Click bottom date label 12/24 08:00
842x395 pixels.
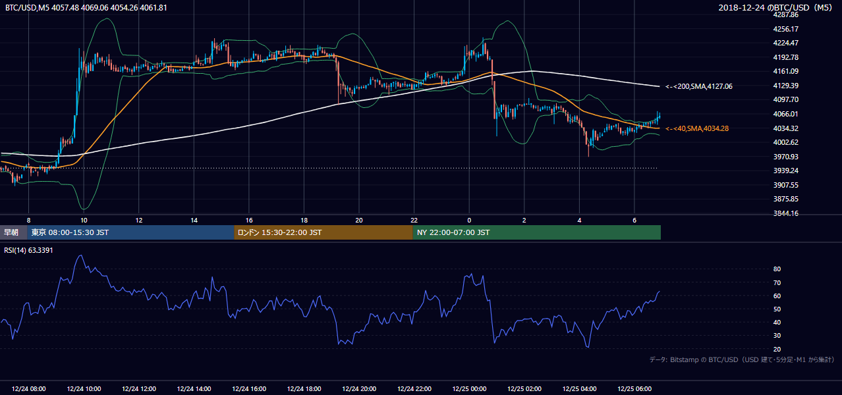tap(28, 389)
